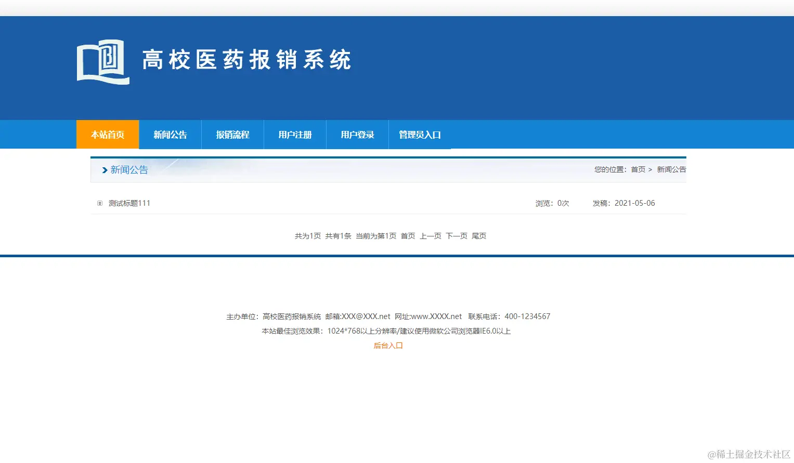
Task: Click the 共有1条 record count text
Action: (x=339, y=236)
